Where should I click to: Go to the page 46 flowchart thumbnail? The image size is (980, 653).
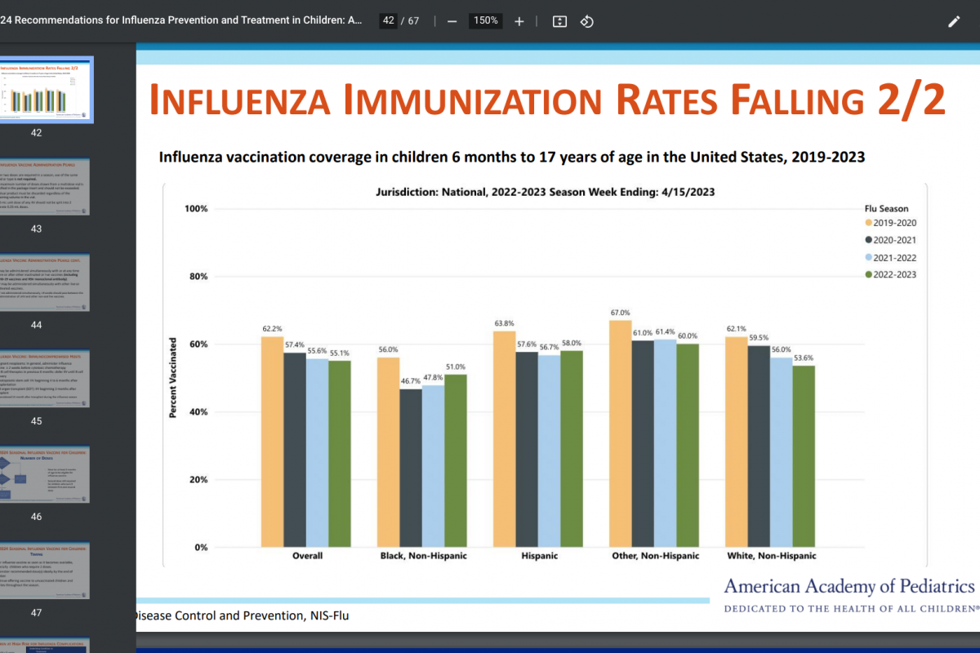pyautogui.click(x=44, y=474)
